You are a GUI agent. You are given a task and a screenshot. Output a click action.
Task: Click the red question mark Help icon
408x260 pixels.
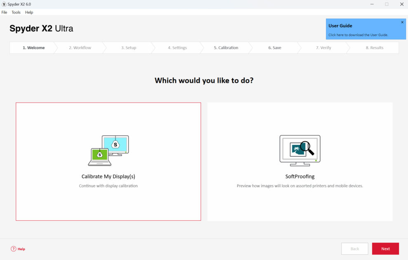click(14, 249)
